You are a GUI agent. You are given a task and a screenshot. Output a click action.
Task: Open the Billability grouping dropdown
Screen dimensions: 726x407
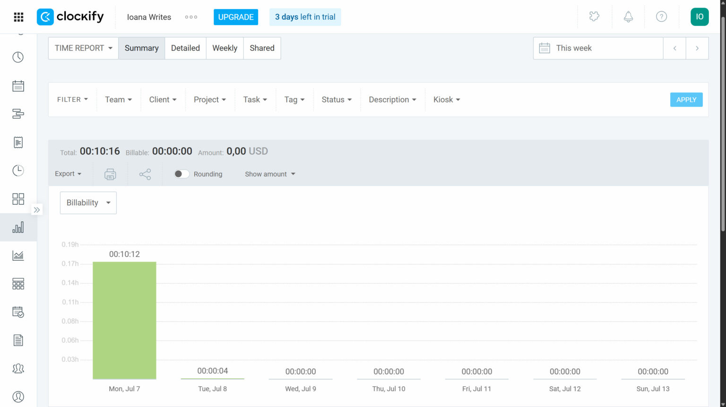(x=88, y=203)
